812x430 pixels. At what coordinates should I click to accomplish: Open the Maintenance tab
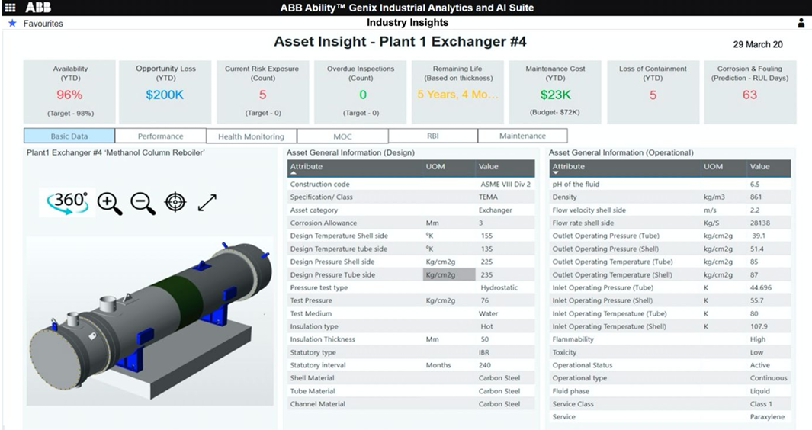pos(522,136)
